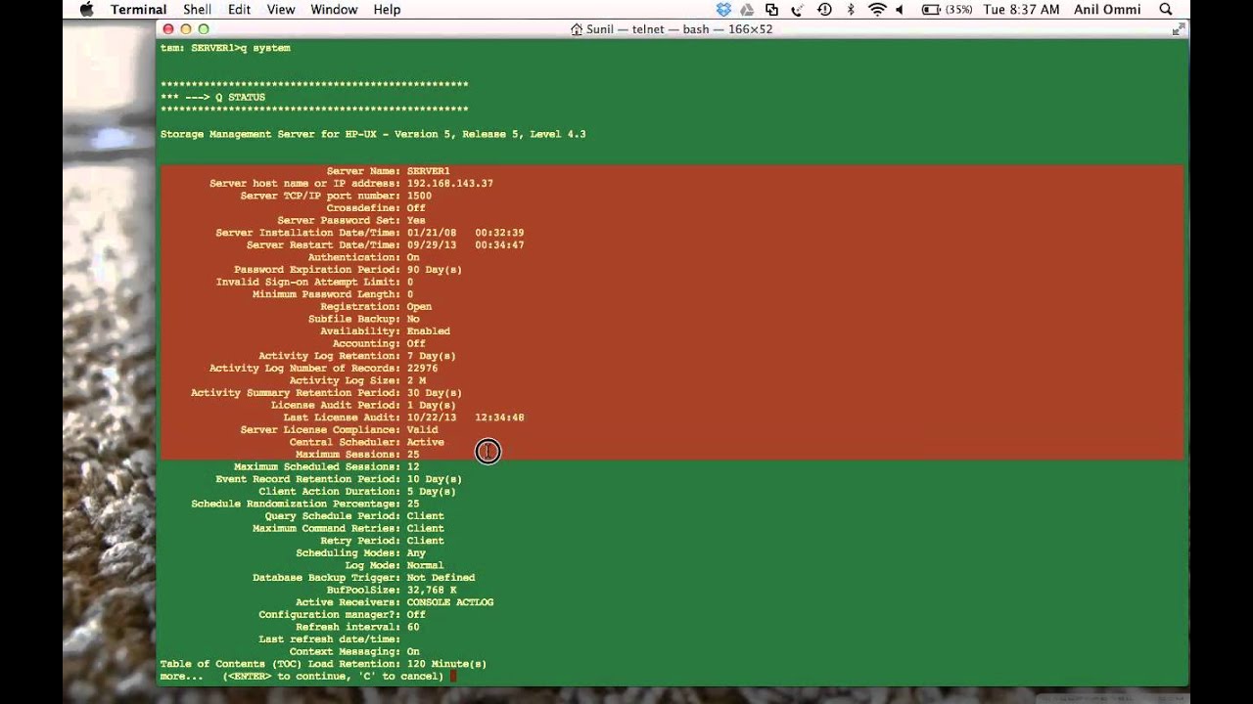
Task: Open the Window menu
Action: tap(334, 10)
